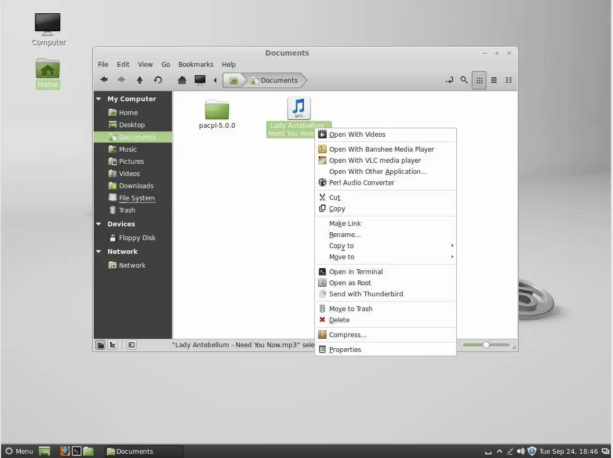Reload the current folder view
The width and height of the screenshot is (613, 458).
click(x=158, y=80)
